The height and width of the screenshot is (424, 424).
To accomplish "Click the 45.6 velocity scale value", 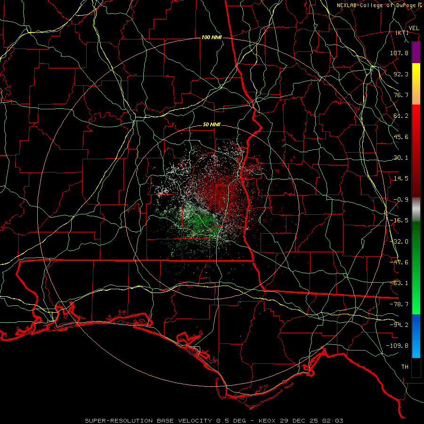I will 401,137.
